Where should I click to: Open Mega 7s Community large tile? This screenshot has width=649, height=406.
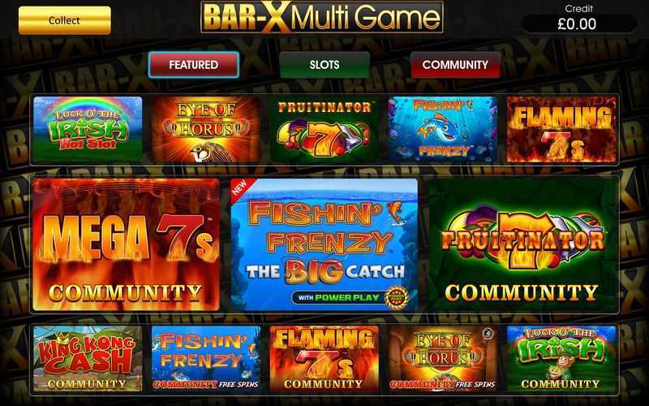pos(126,244)
